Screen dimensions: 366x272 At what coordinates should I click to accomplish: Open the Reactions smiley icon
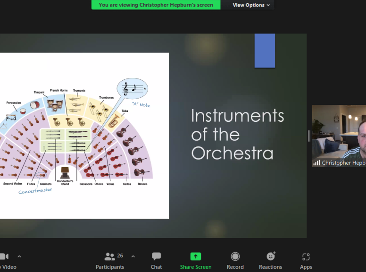coord(271,256)
